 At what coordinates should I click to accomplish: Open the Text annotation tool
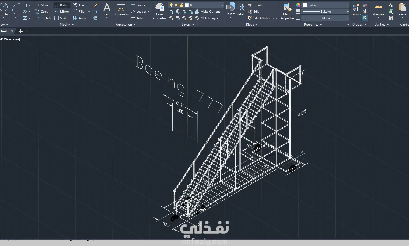107,10
